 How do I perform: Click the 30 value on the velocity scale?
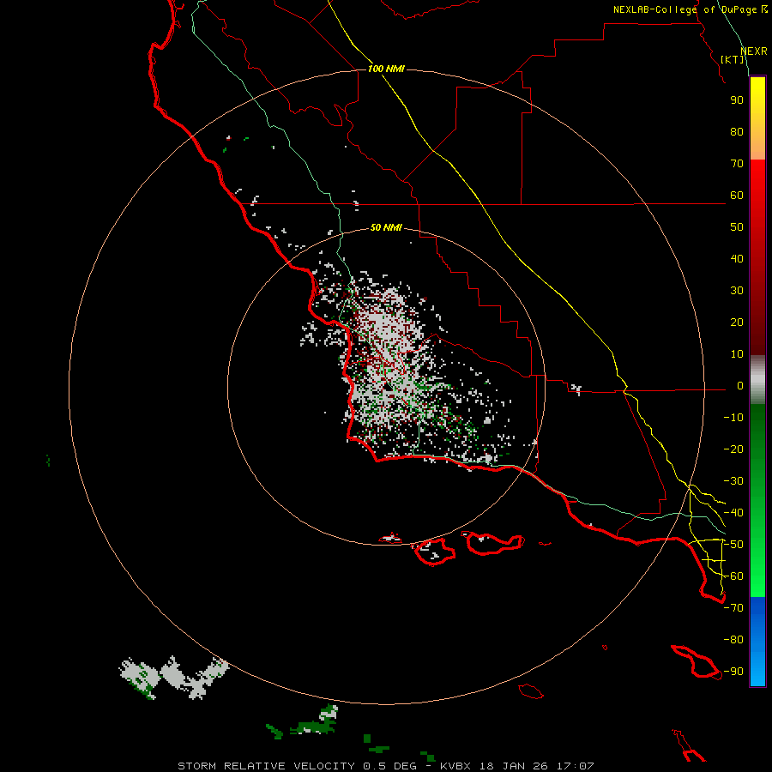click(x=737, y=291)
